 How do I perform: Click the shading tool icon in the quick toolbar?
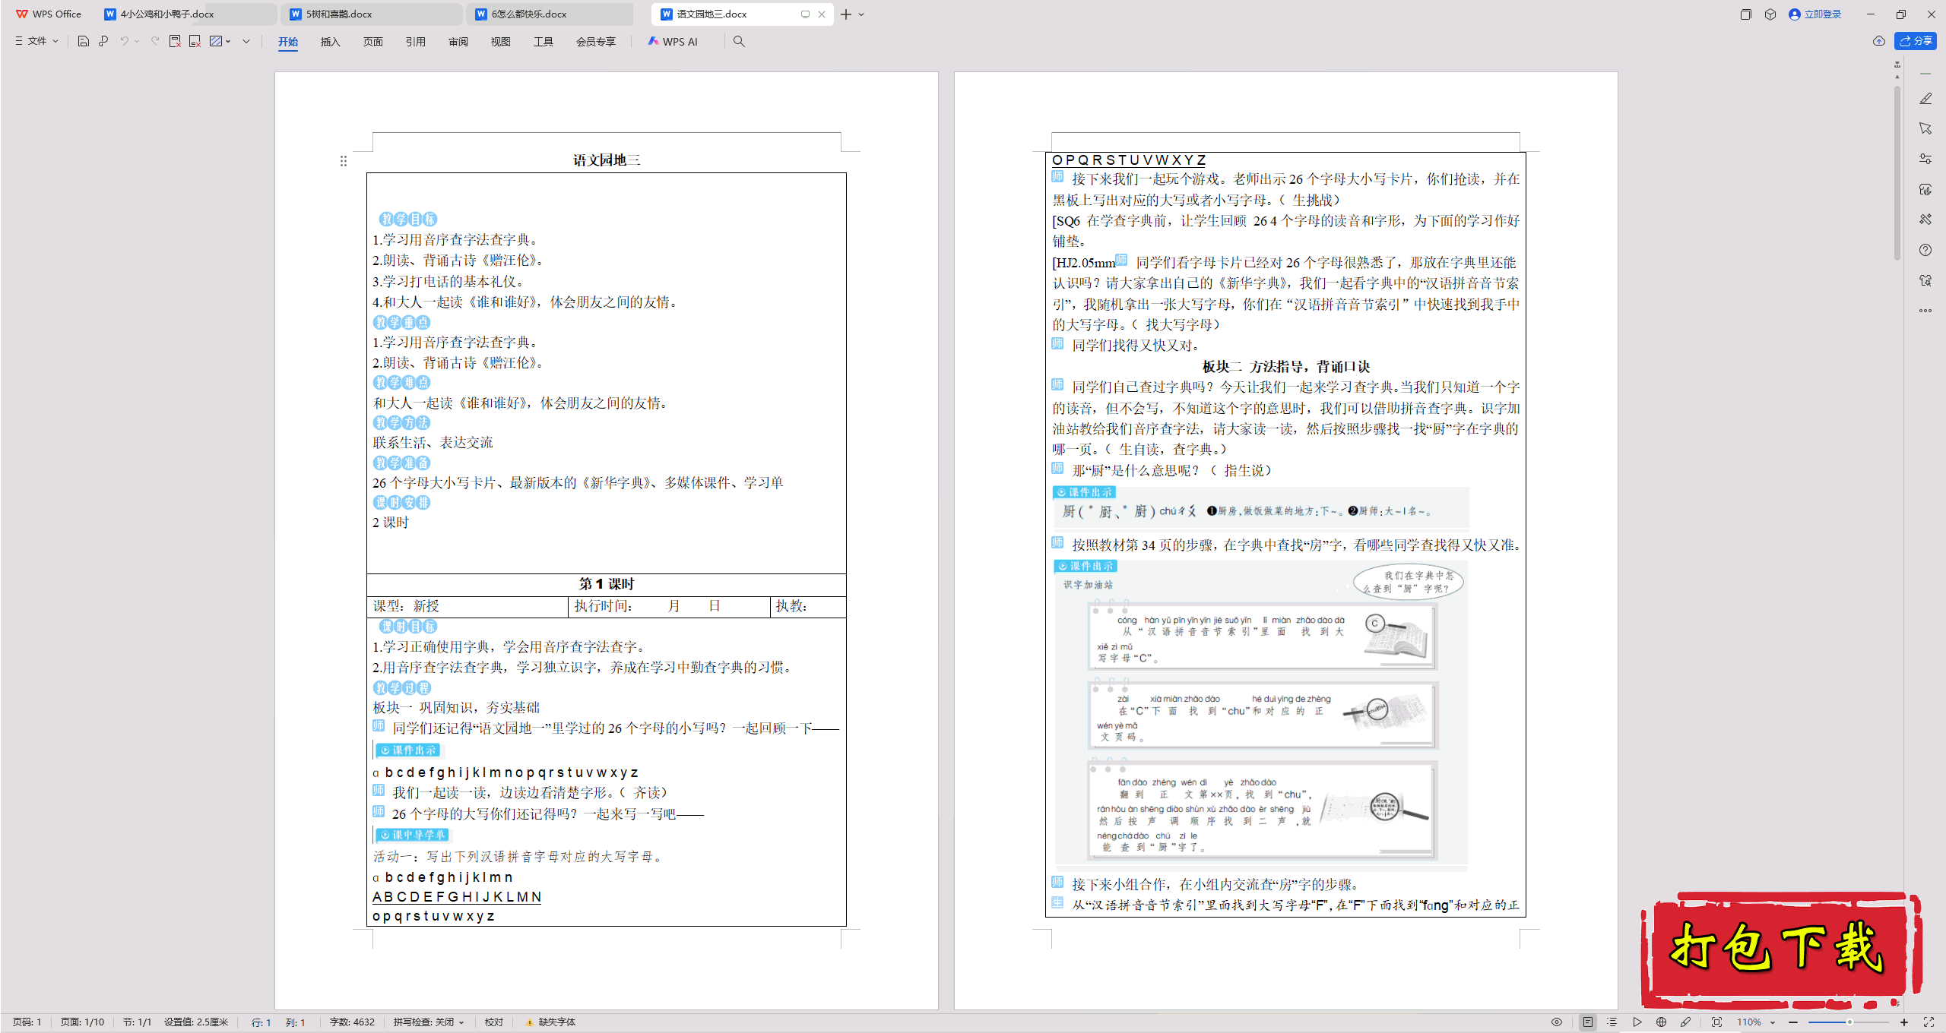click(x=216, y=41)
